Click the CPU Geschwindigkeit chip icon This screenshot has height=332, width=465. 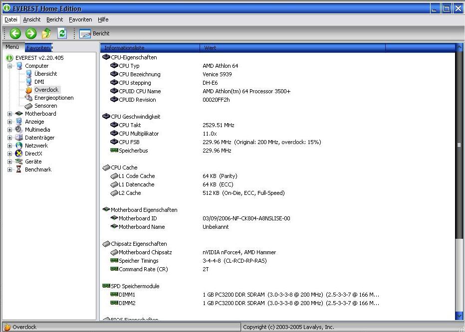(106, 117)
